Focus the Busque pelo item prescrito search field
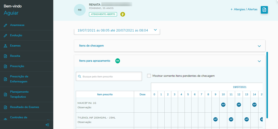The width and height of the screenshot is (278, 129). [x=109, y=76]
